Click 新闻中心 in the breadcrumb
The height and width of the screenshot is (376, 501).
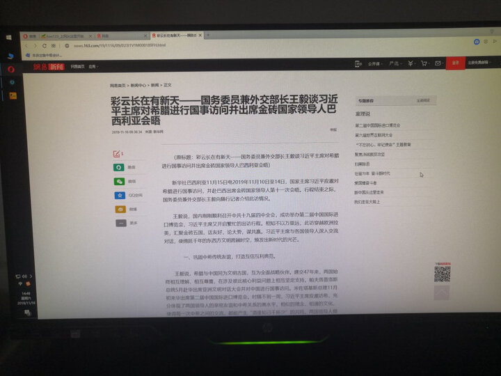click(x=138, y=86)
